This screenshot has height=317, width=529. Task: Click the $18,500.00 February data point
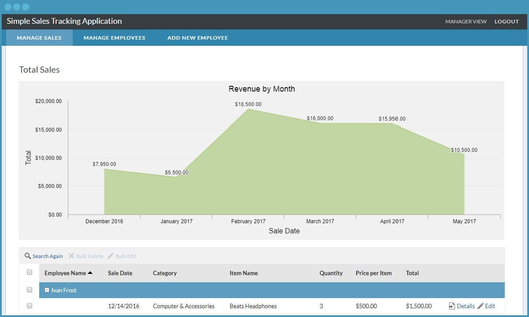tap(248, 109)
